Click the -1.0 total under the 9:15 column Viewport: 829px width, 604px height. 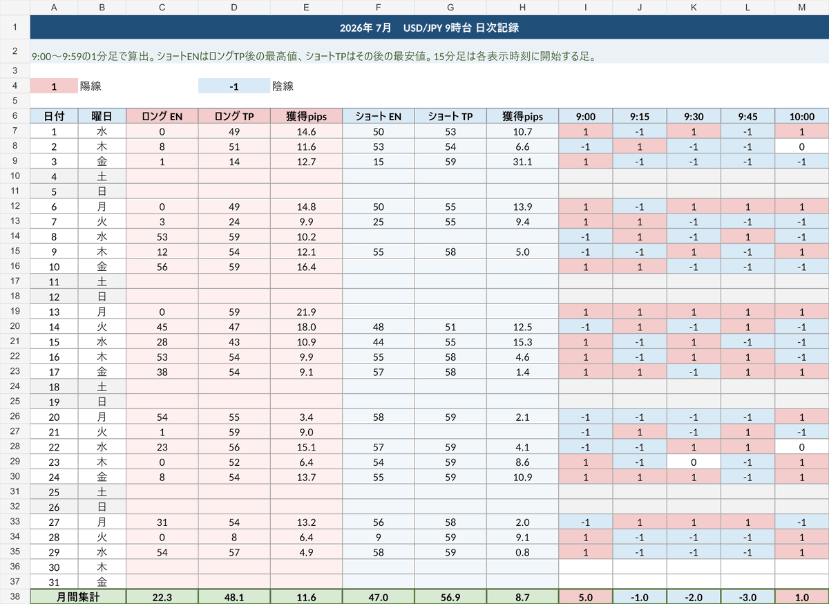(x=639, y=596)
